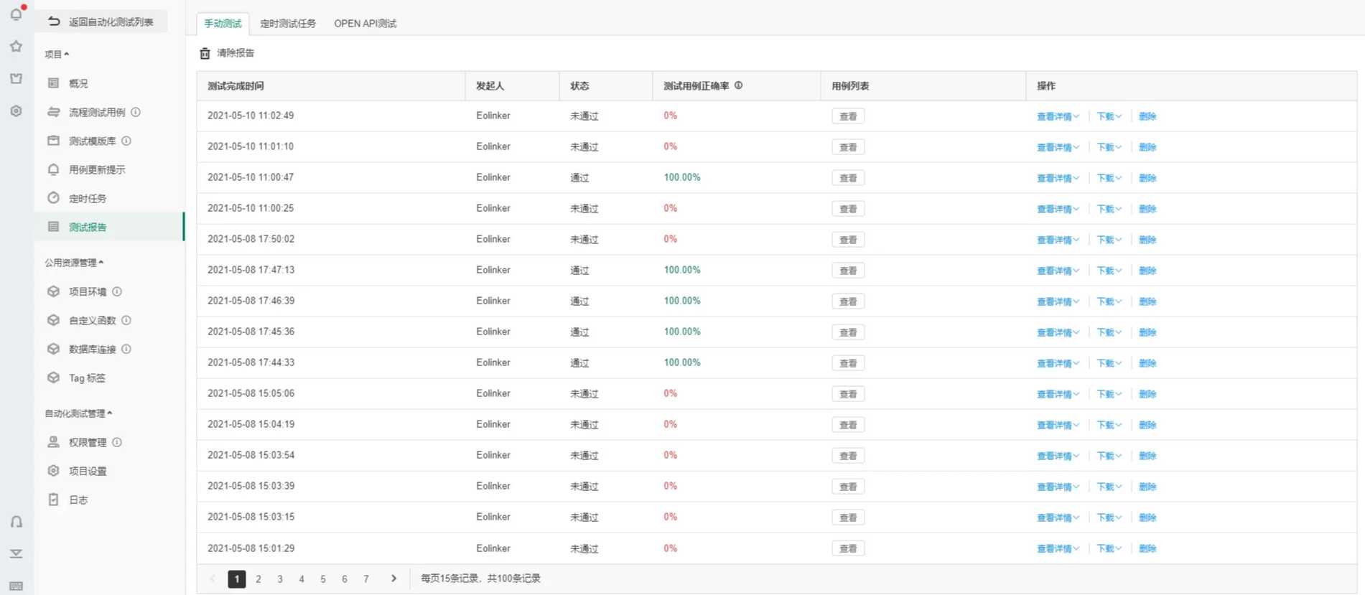Click the keyboard icon at bottom of left rail

pyautogui.click(x=16, y=586)
